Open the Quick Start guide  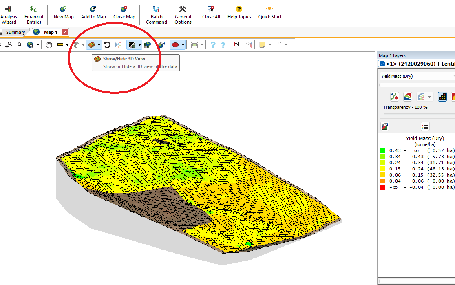tap(269, 13)
